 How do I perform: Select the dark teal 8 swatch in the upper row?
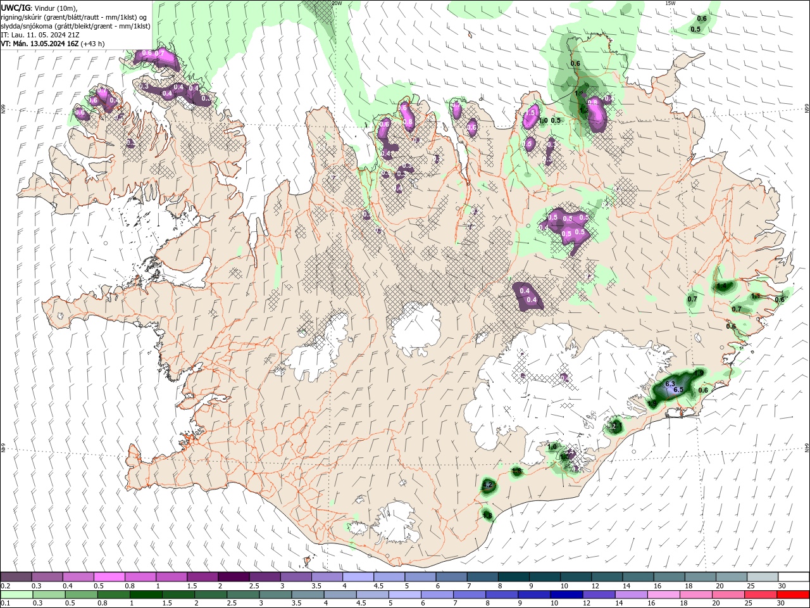(513, 577)
